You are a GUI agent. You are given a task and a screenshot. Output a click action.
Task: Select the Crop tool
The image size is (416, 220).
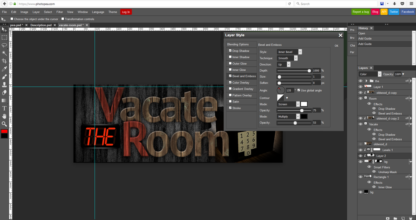[4, 61]
